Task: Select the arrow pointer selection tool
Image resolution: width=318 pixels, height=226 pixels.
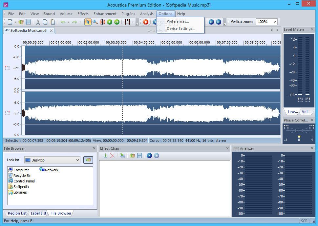Action: 88,22
